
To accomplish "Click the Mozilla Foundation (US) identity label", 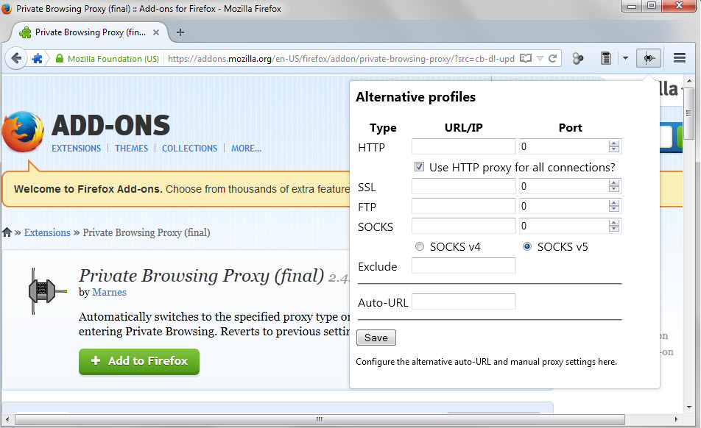I will (113, 59).
